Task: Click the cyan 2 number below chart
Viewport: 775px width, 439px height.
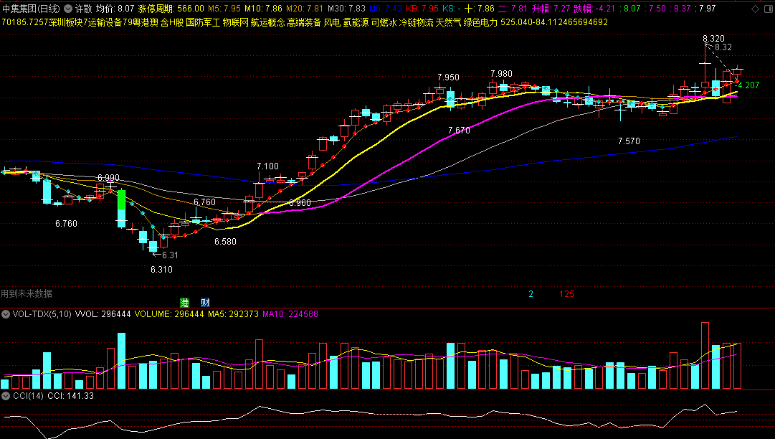Action: (x=531, y=293)
